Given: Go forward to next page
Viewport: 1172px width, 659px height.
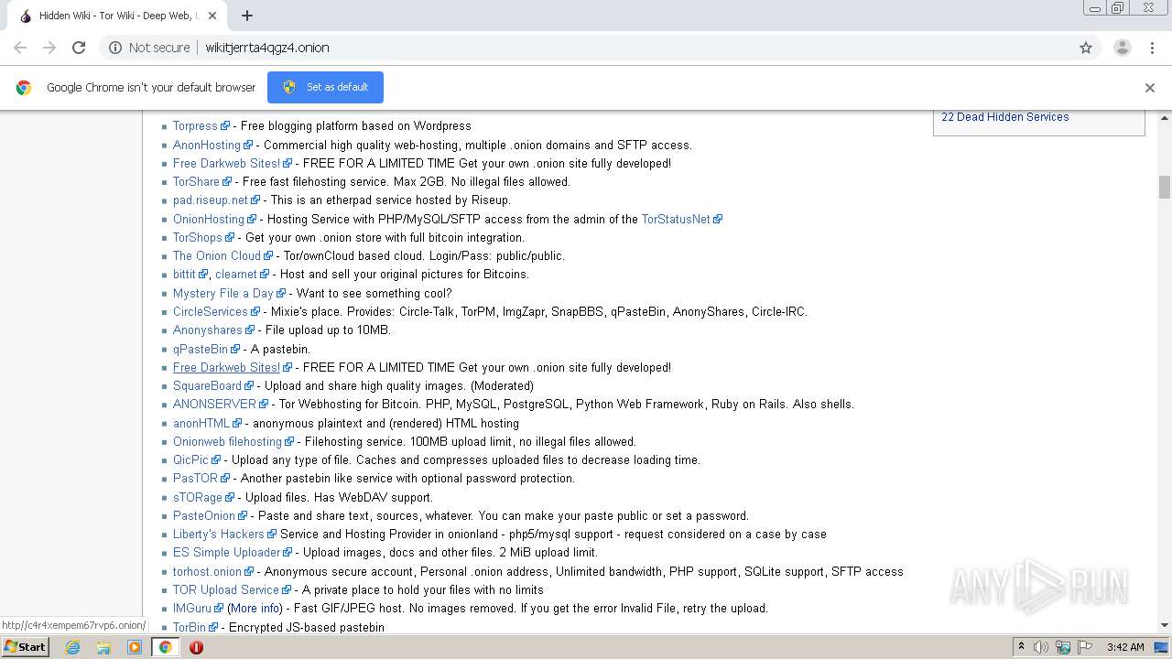Looking at the screenshot, I should (x=49, y=48).
